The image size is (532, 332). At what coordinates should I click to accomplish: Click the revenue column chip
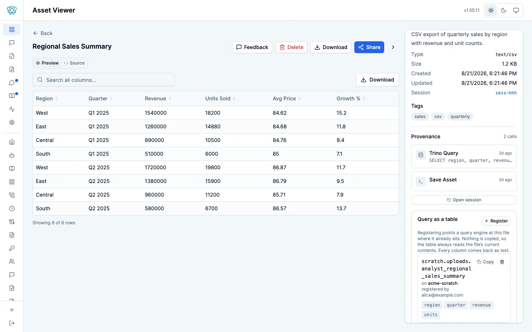click(481, 305)
